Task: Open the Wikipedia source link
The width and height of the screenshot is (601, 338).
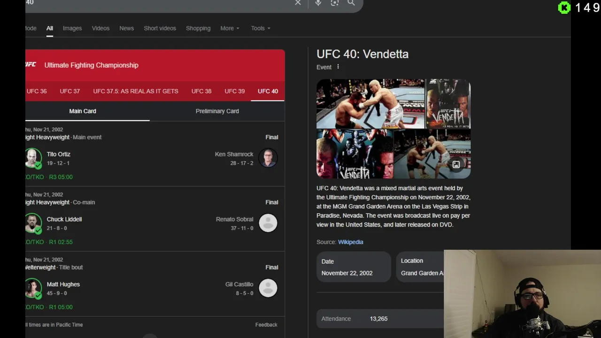Action: pyautogui.click(x=350, y=242)
